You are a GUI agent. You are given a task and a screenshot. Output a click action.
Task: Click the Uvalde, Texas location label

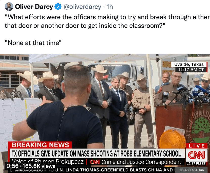[x=189, y=64]
